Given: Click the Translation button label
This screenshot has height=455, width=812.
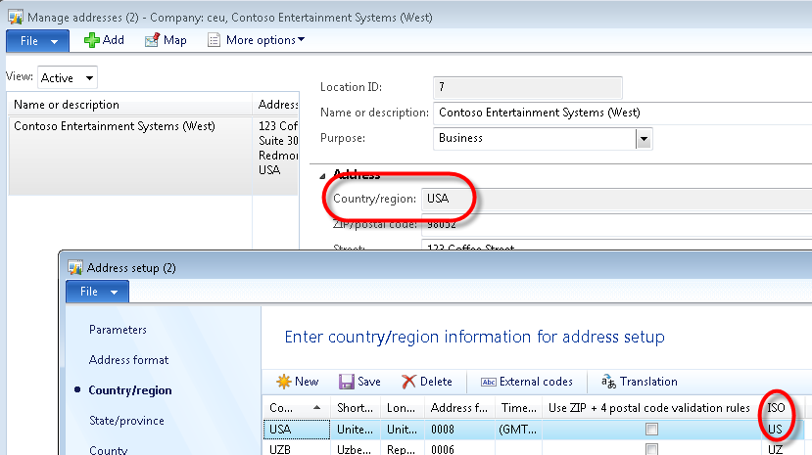Looking at the screenshot, I should (648, 382).
